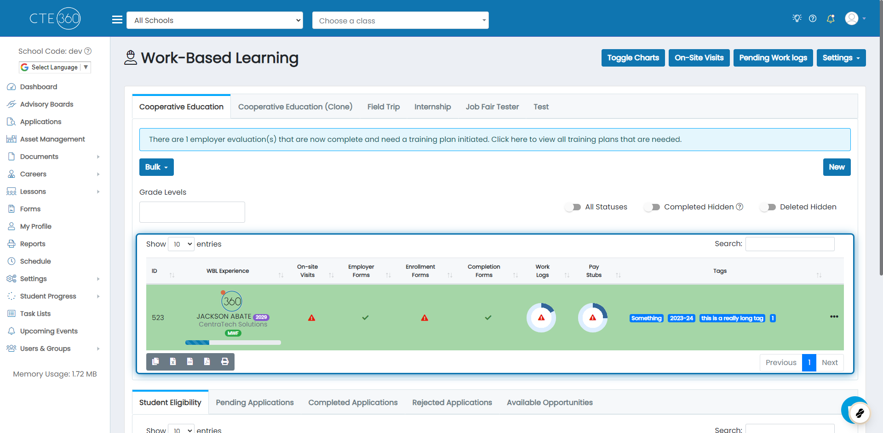
Task: Switch to the Pending Applications tab
Action: pyautogui.click(x=255, y=402)
